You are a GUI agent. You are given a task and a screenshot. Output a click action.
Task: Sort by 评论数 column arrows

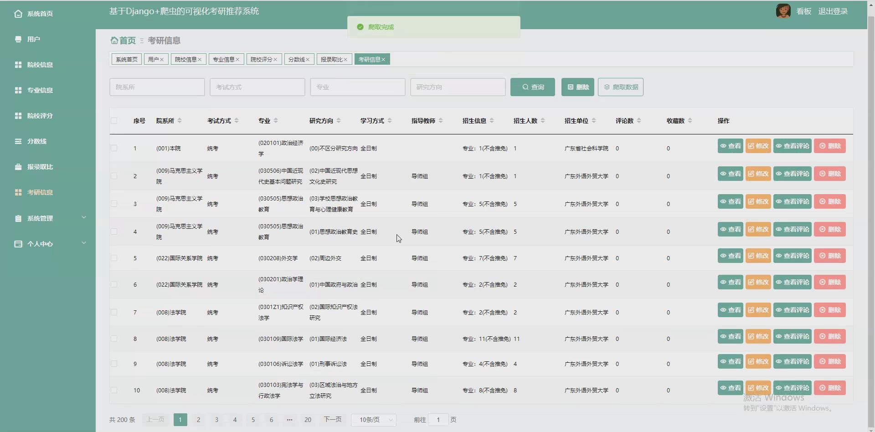click(639, 121)
